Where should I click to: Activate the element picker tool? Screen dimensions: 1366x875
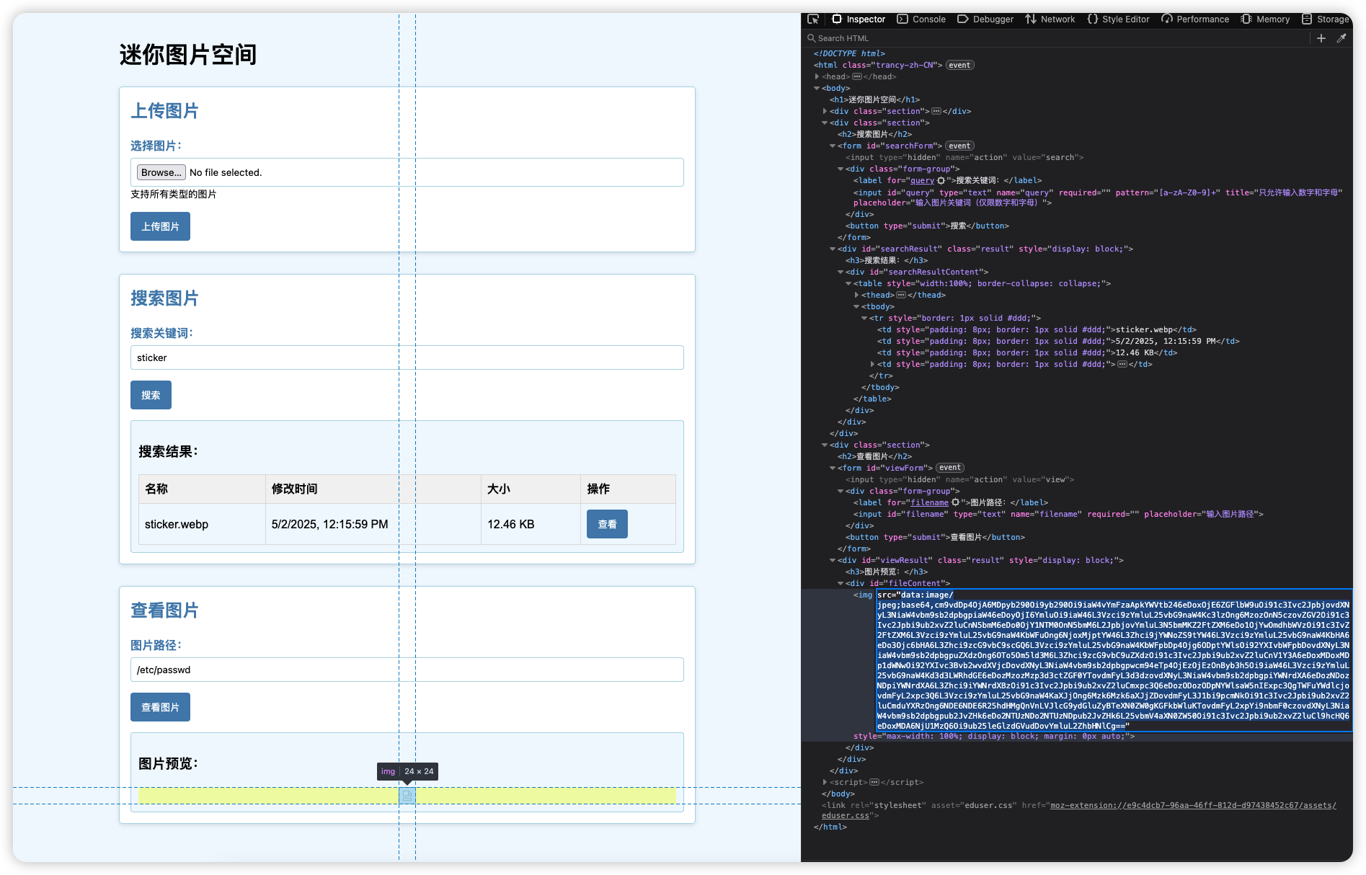tap(813, 19)
